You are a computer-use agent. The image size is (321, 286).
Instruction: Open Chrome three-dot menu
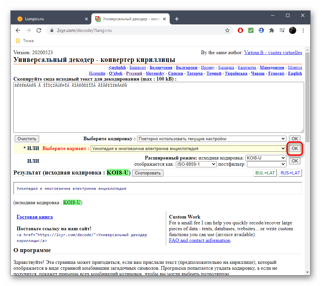(303, 31)
